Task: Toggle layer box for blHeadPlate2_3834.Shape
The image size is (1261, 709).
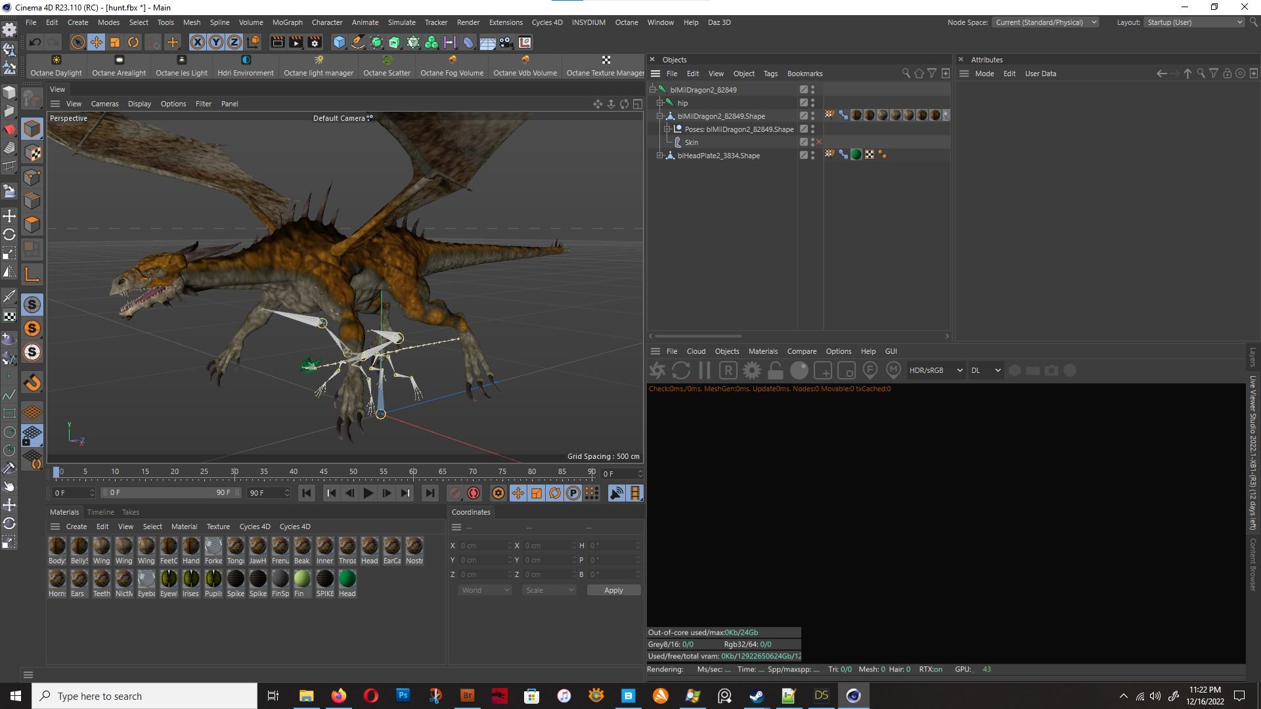Action: (803, 156)
